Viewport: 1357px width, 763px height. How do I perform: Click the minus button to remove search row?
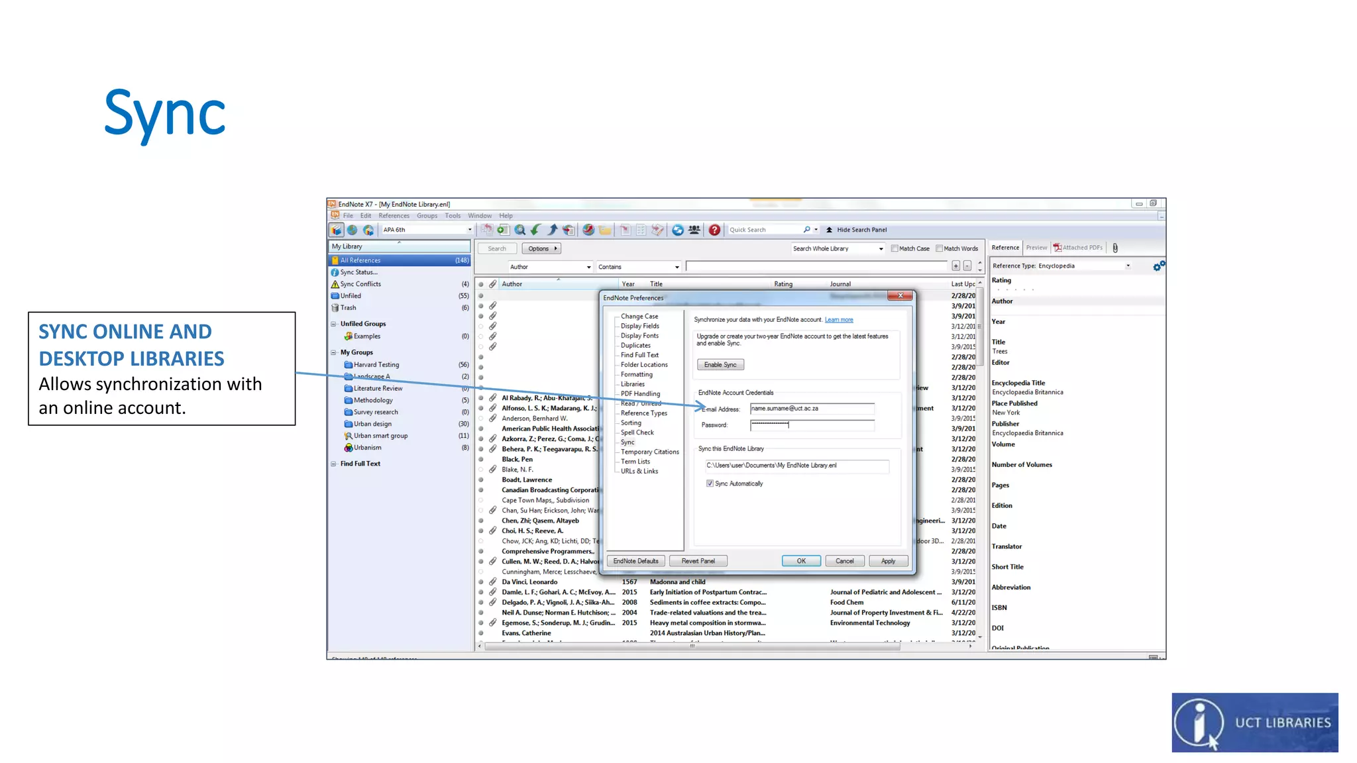967,266
